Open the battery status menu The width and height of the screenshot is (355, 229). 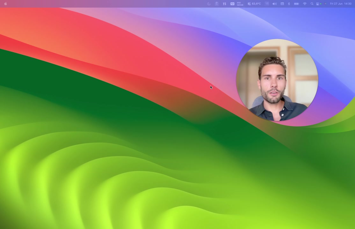point(296,3)
